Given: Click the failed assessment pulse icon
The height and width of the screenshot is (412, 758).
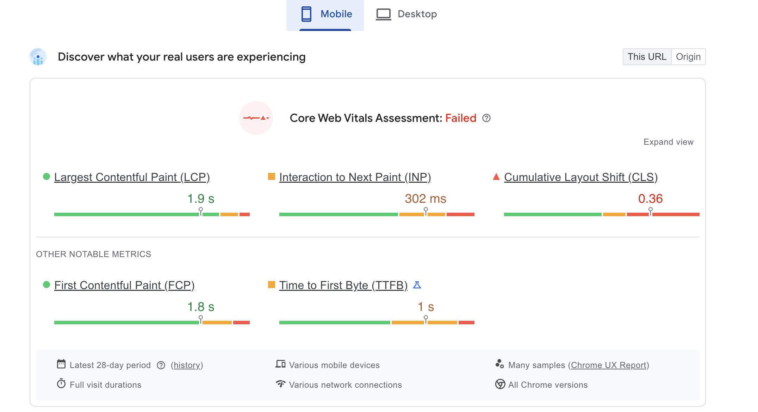Looking at the screenshot, I should (x=256, y=118).
